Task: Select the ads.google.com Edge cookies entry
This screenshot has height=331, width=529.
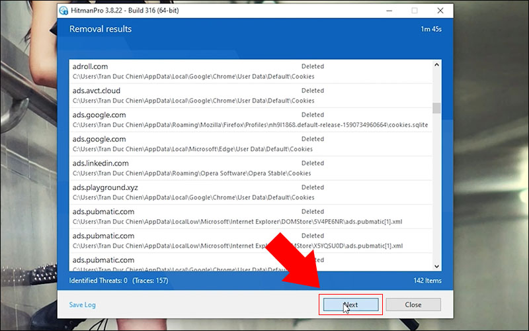Action: [251, 144]
